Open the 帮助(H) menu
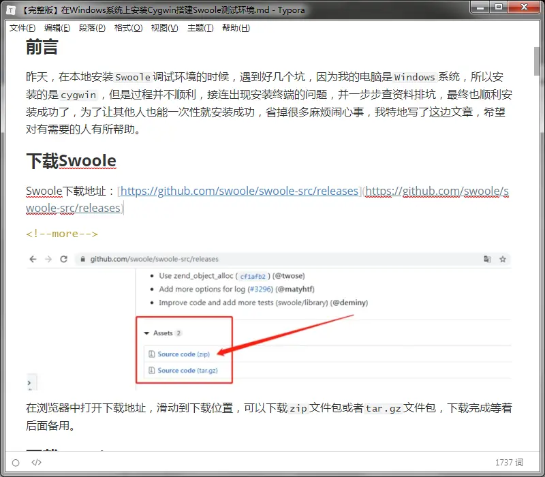Viewport: 545px width, 477px height. (x=236, y=28)
